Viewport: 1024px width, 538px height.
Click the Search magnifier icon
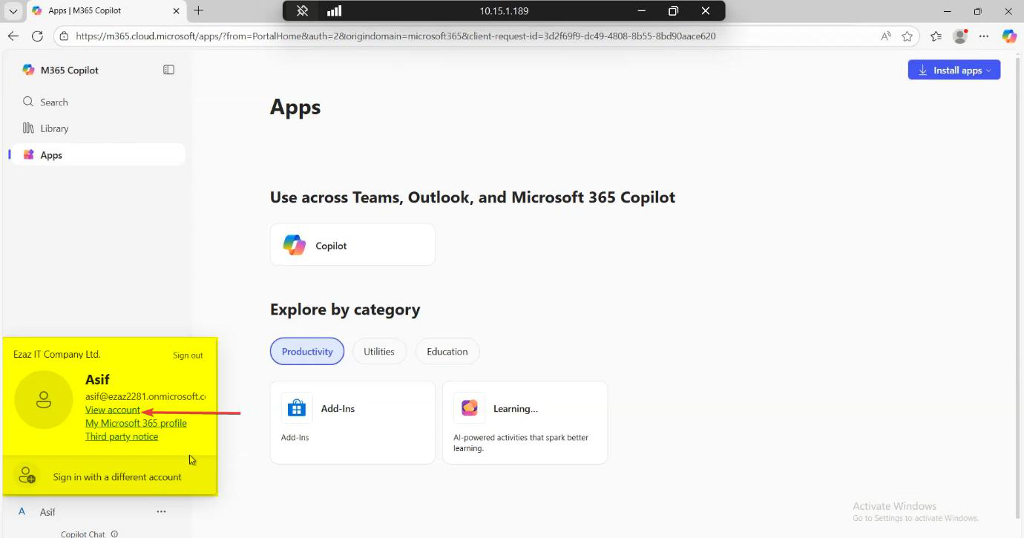(x=28, y=102)
